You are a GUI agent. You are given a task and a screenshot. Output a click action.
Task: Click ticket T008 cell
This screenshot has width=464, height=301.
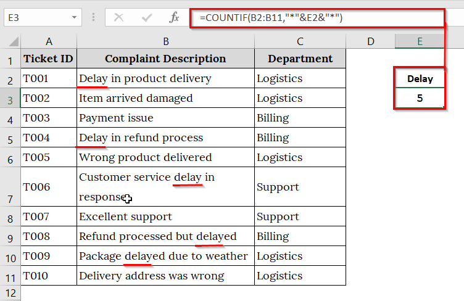click(x=49, y=236)
